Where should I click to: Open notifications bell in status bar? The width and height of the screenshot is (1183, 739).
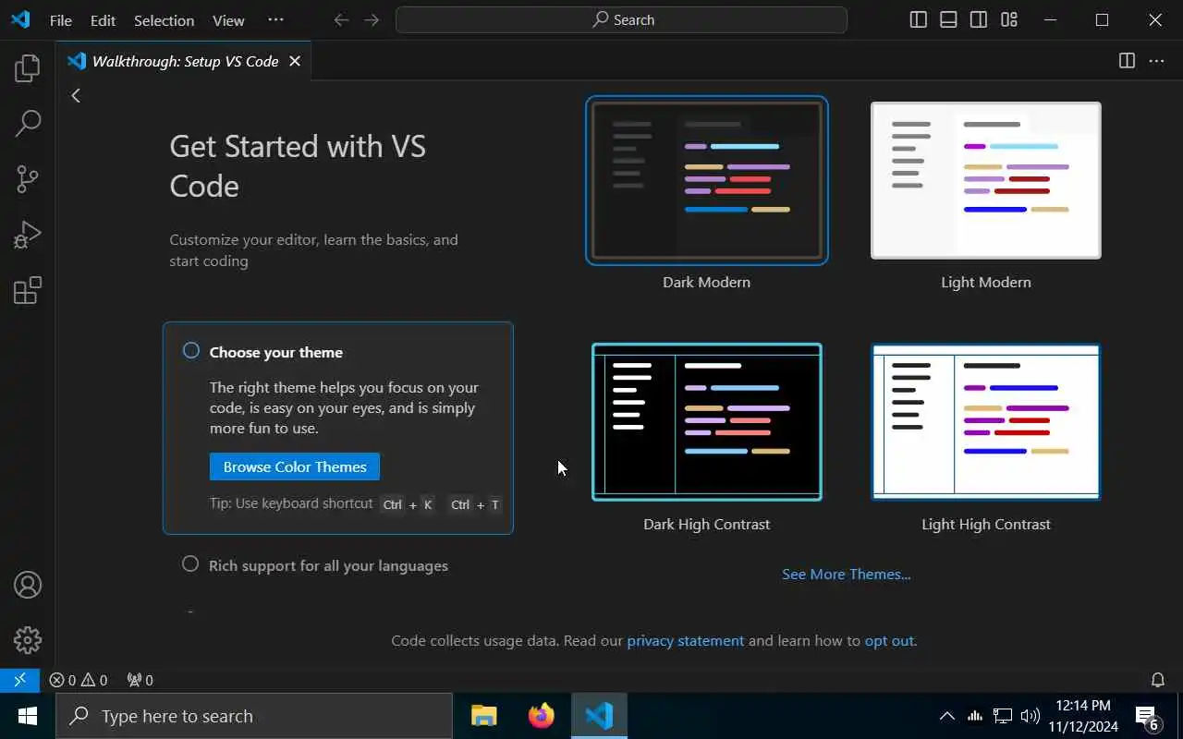click(1157, 680)
